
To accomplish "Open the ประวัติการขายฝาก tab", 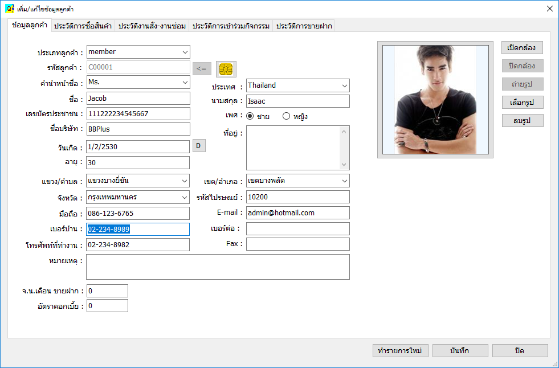I will click(304, 26).
